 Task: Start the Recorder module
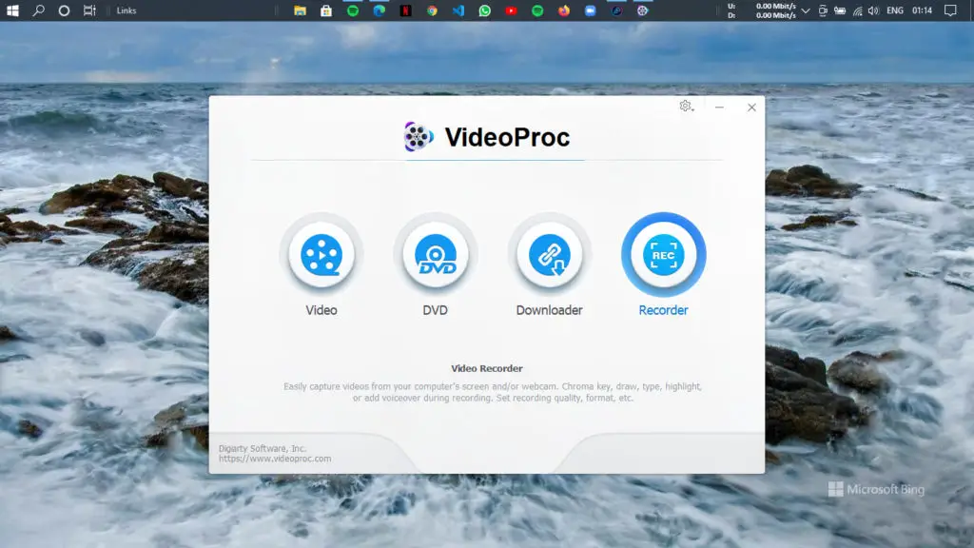[663, 255]
